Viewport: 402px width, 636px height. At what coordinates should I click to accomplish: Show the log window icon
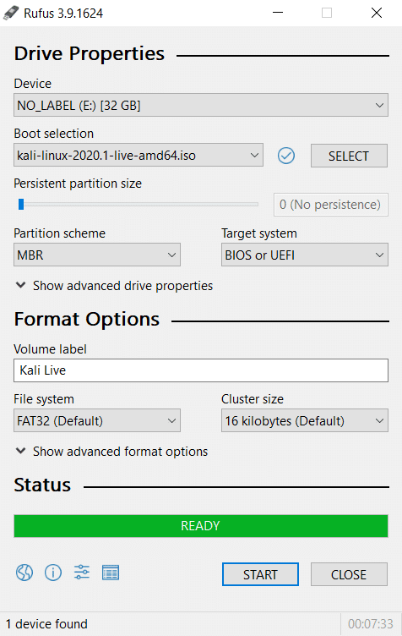coord(110,573)
